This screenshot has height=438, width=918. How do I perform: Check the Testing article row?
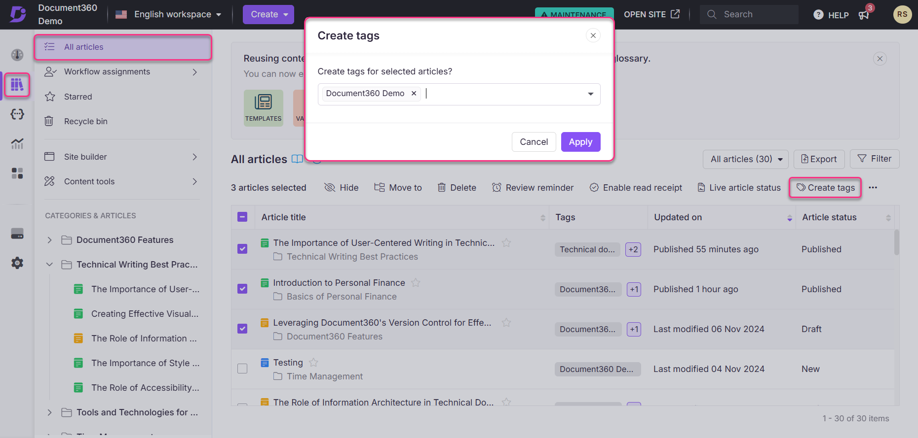pos(242,369)
